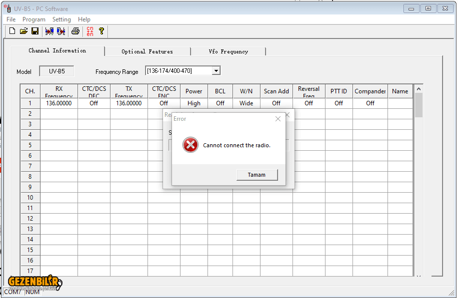Click the UV-B5 app icon in the title bar
Screen dimensions: 458x298
(x=8, y=8)
